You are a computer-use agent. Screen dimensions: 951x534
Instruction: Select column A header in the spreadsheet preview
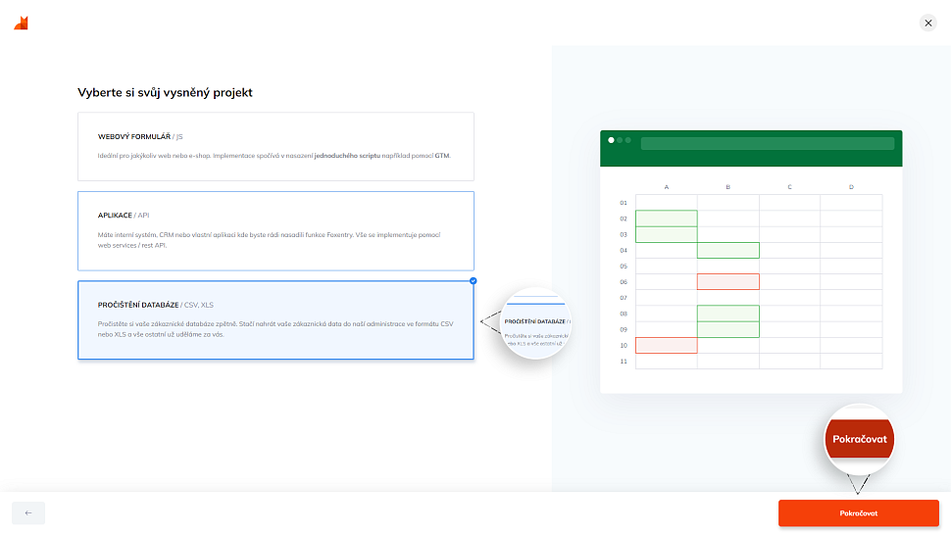click(x=667, y=186)
